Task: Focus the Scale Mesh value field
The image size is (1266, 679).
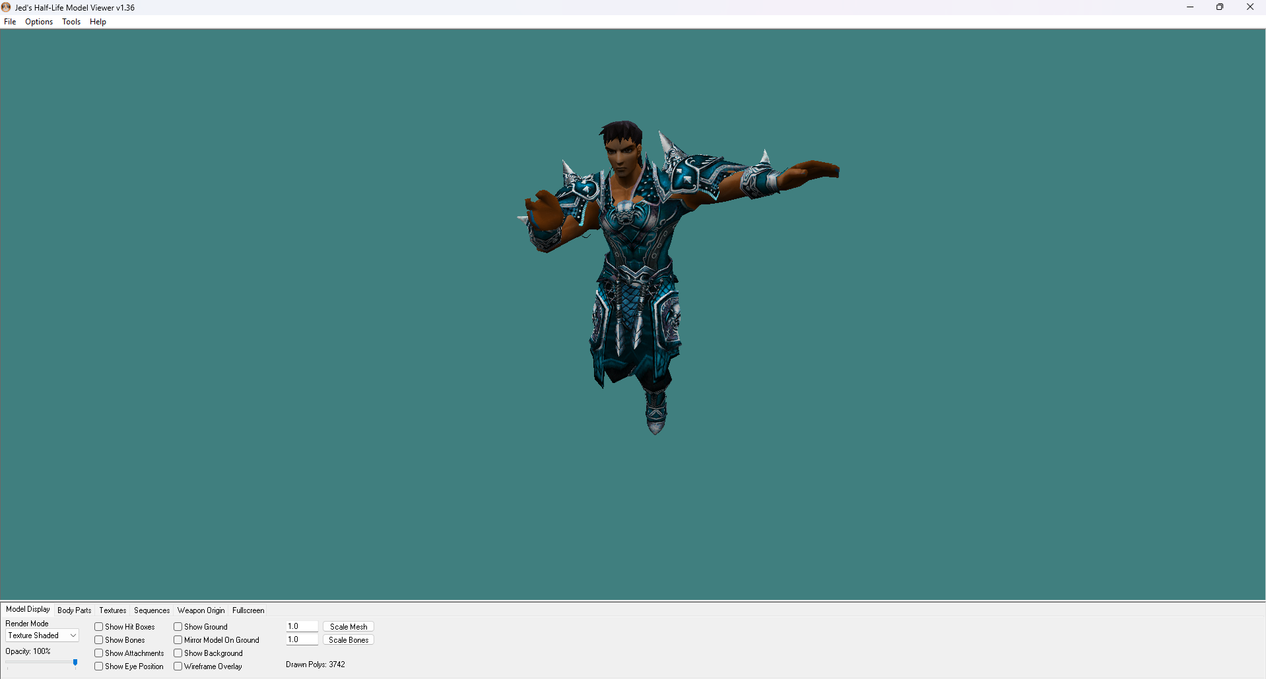Action: [x=302, y=626]
